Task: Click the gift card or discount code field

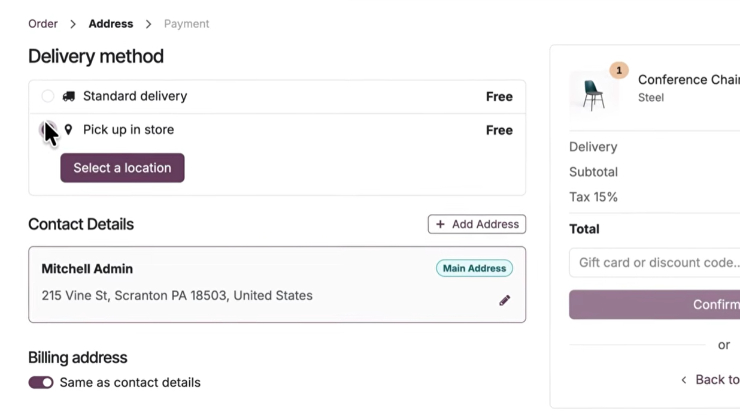Action: point(656,262)
